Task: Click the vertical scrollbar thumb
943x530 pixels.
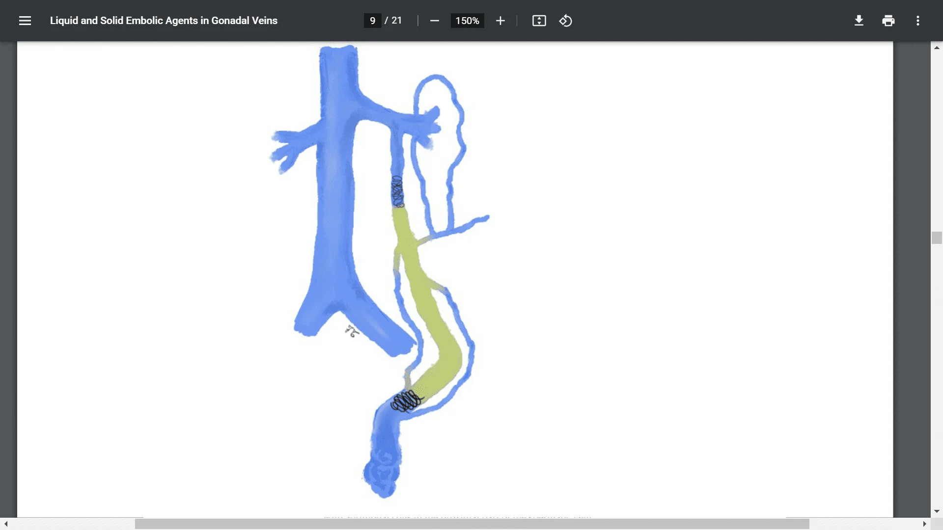Action: click(937, 238)
